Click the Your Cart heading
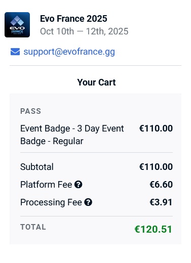This screenshot has width=191, height=263. coord(96,82)
